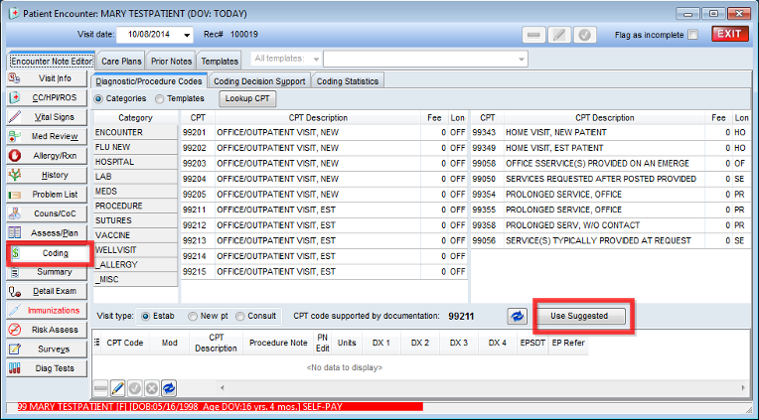This screenshot has height=420, width=759.
Task: Open the Coding section
Action: click(x=49, y=253)
